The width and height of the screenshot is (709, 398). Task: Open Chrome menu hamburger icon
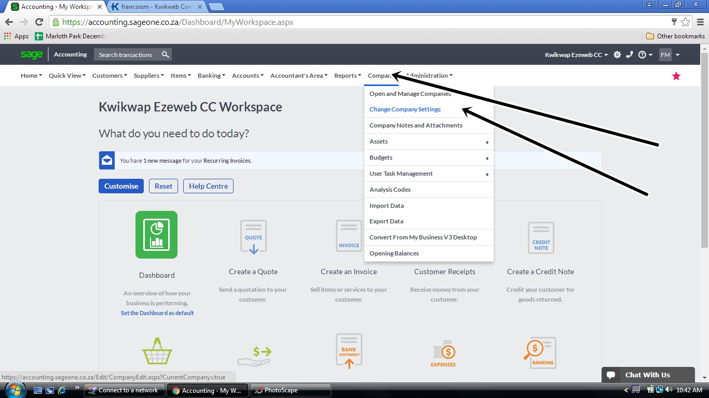click(700, 22)
